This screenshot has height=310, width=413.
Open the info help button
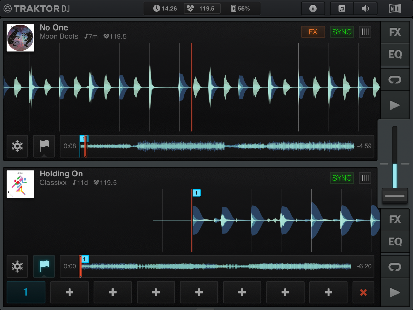pyautogui.click(x=313, y=9)
